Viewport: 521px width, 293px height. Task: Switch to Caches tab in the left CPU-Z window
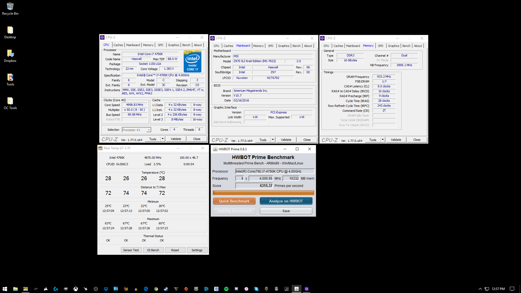click(118, 45)
